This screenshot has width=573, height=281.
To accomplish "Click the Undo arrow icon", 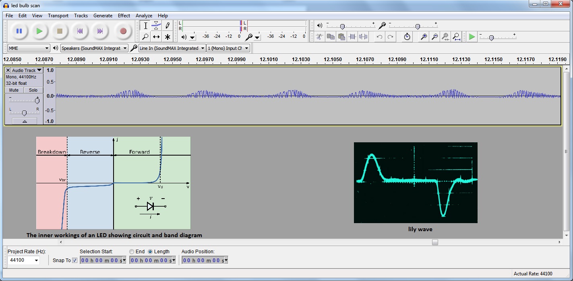I will [379, 37].
